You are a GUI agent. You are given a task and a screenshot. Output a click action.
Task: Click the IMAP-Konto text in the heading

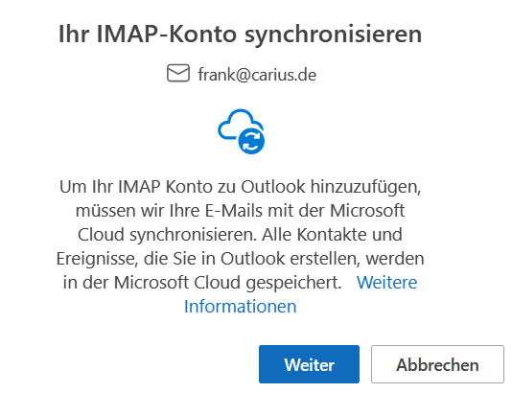point(167,34)
